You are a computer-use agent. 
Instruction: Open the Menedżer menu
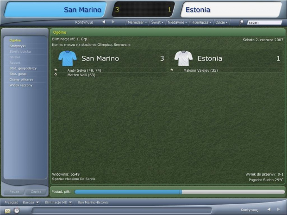tap(137, 22)
